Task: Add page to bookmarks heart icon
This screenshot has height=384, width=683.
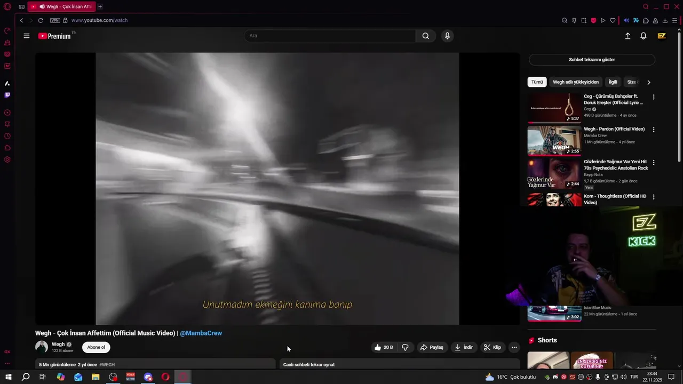Action: pyautogui.click(x=613, y=20)
